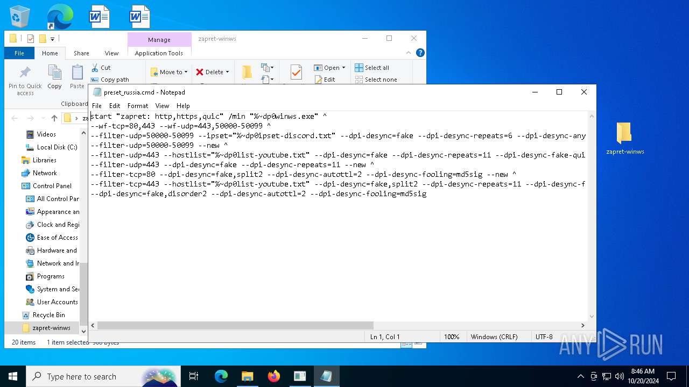Viewport: 689px width, 387px height.
Task: Open Explorer Help question mark icon
Action: tap(420, 53)
